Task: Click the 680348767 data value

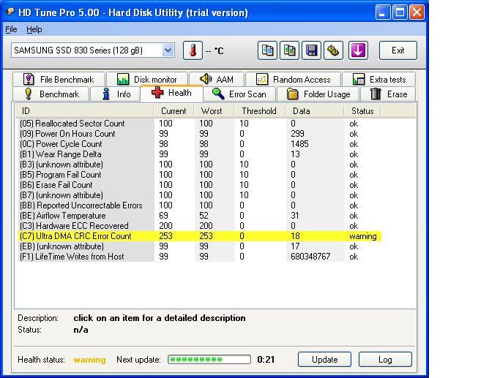Action: 310,257
